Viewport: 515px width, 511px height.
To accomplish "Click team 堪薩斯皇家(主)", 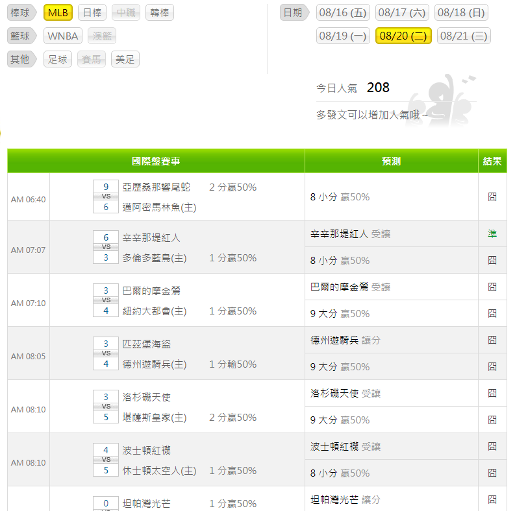I will [155, 417].
